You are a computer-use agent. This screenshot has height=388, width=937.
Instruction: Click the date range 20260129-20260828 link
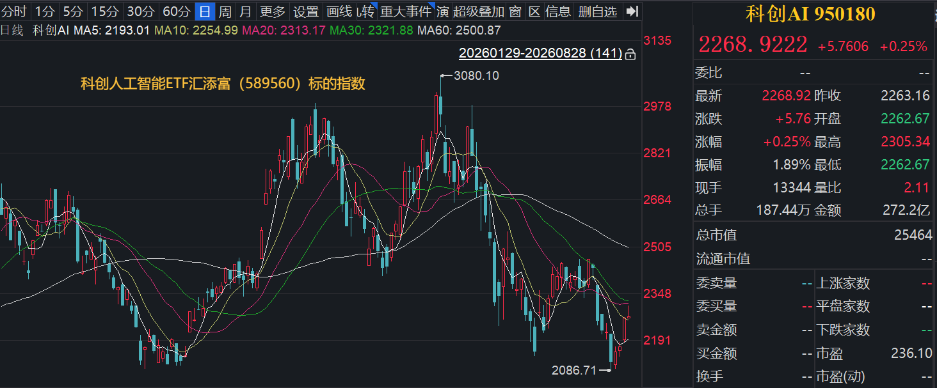click(540, 53)
